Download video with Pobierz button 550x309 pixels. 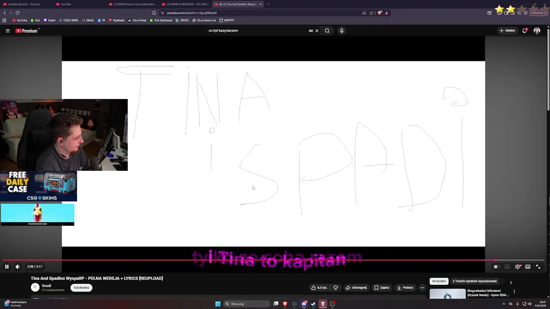point(405,288)
